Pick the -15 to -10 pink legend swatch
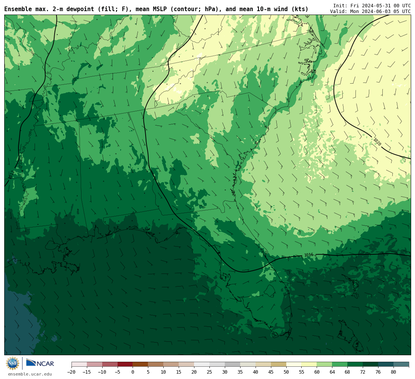Image resolution: width=415 pixels, height=379 pixels. [95, 364]
